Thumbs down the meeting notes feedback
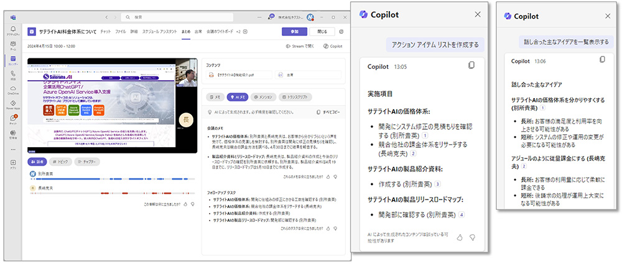This screenshot has height=264, width=622. [335, 177]
